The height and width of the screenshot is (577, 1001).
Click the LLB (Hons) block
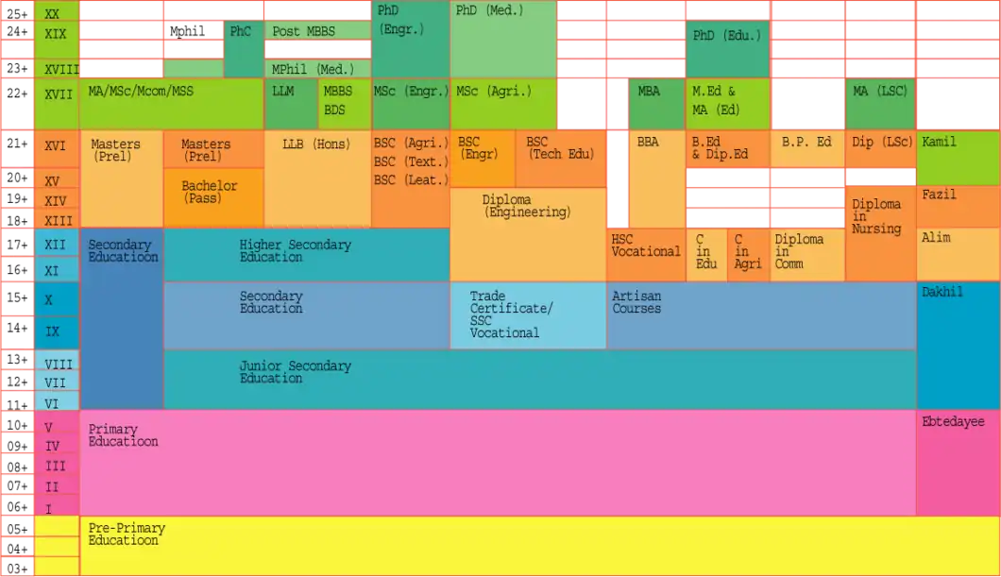(x=316, y=179)
